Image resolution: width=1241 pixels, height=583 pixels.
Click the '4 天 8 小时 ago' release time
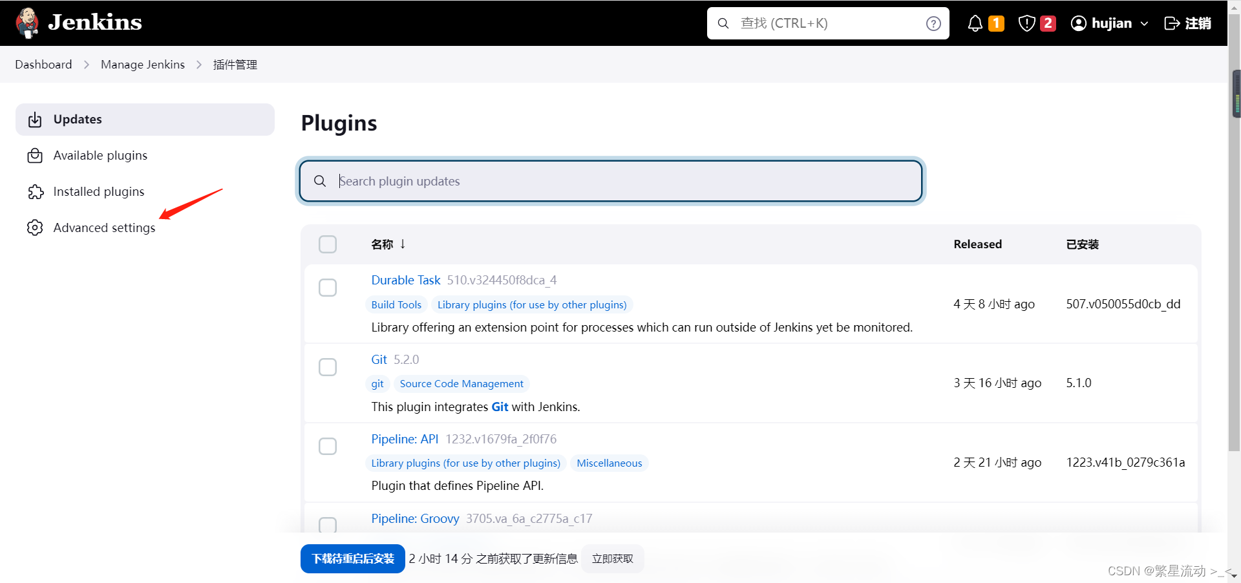click(x=994, y=304)
